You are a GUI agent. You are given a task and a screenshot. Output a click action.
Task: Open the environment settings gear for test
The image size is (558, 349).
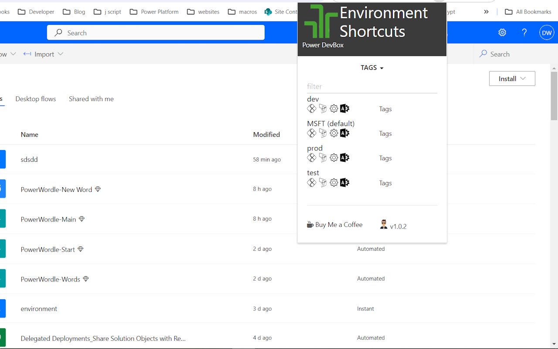(x=334, y=182)
